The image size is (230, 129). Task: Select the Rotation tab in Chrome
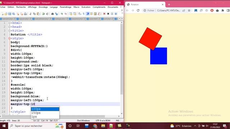(145, 5)
